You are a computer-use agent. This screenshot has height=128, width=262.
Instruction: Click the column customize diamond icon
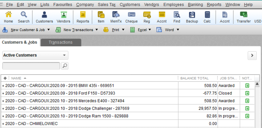click(x=5, y=78)
